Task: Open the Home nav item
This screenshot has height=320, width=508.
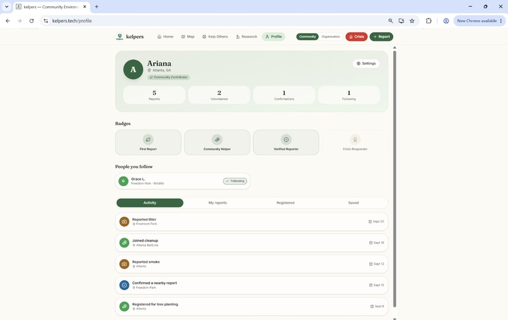Action: (165, 36)
